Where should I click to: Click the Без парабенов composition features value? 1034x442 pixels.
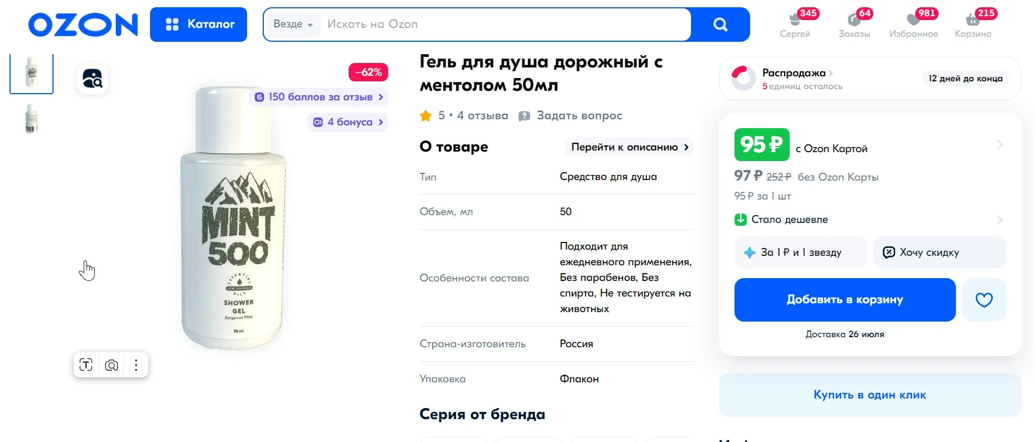pyautogui.click(x=626, y=278)
